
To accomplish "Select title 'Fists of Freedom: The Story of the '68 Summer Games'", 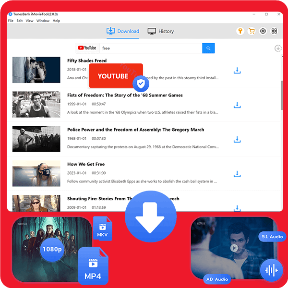I will [x=125, y=95].
